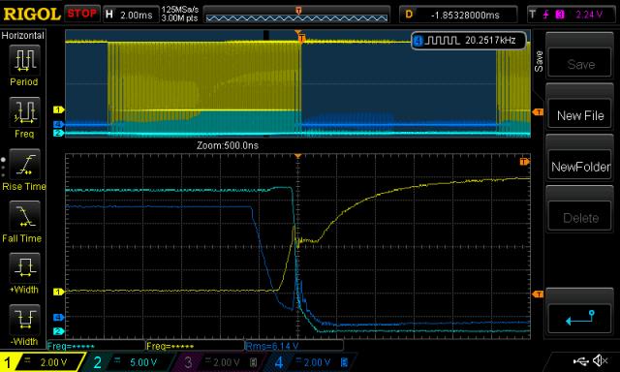Click the waveform memory position bar
Viewport: 620px width, 372px height.
pos(296,15)
